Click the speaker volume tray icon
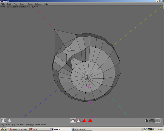The width and height of the screenshot is (164, 131). [146, 129]
